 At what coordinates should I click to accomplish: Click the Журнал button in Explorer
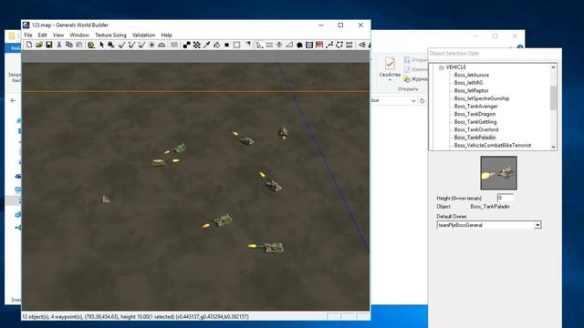[416, 79]
